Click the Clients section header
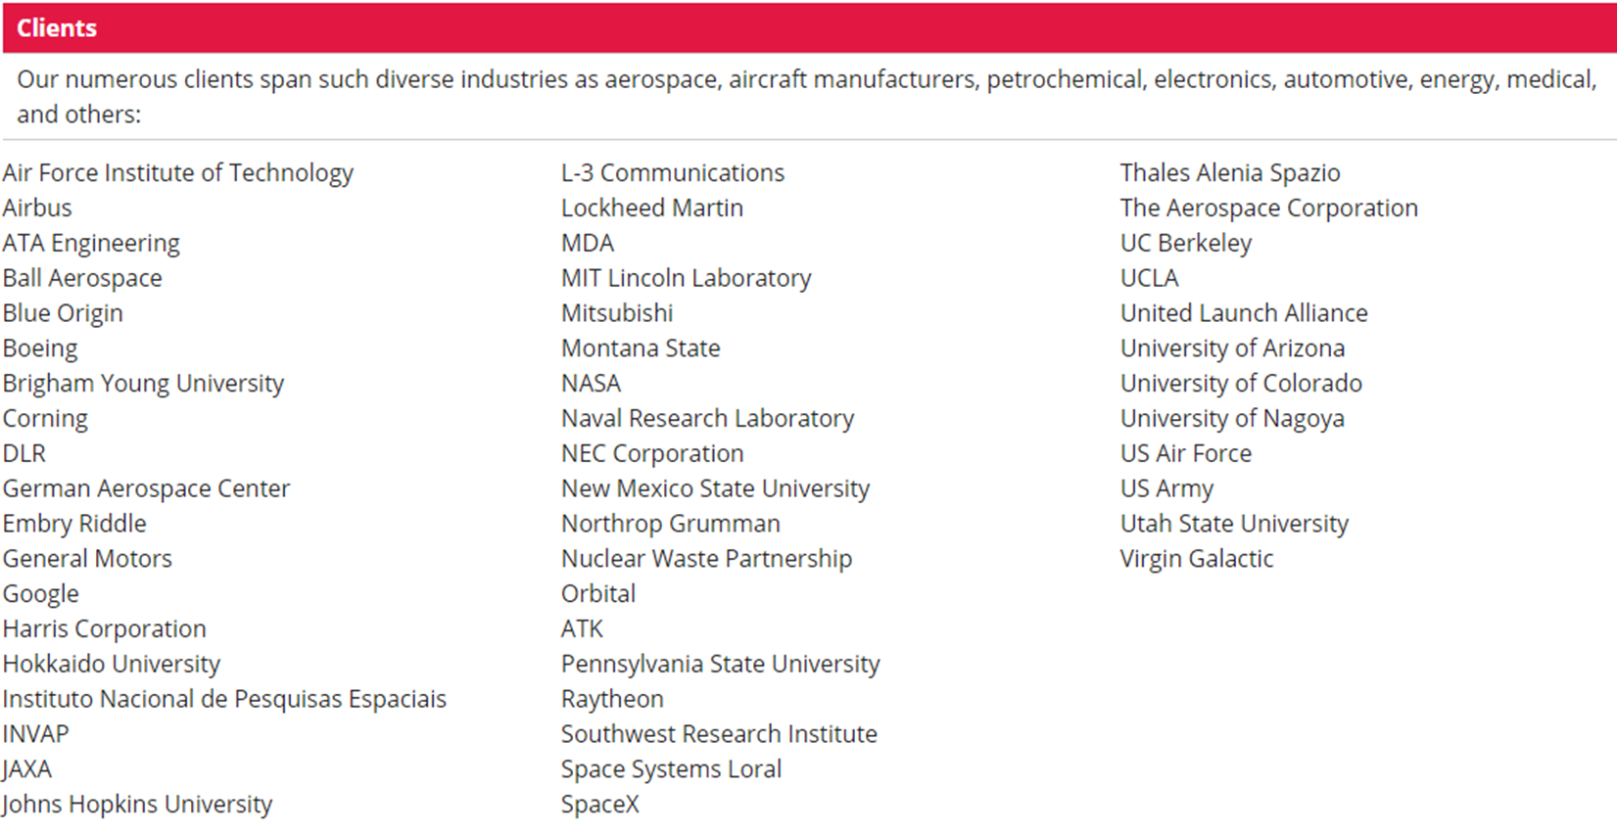This screenshot has width=1617, height=833. pos(57,27)
